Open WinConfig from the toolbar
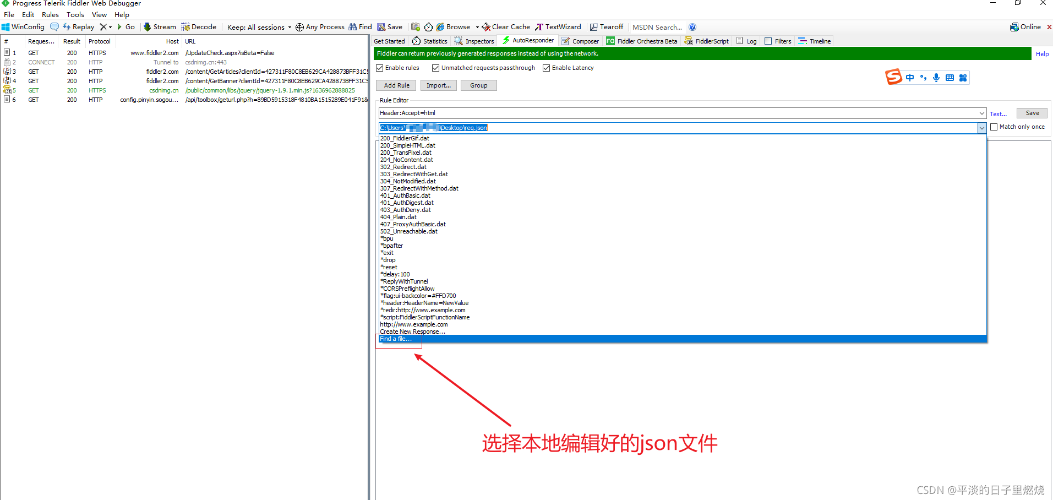 tap(23, 27)
